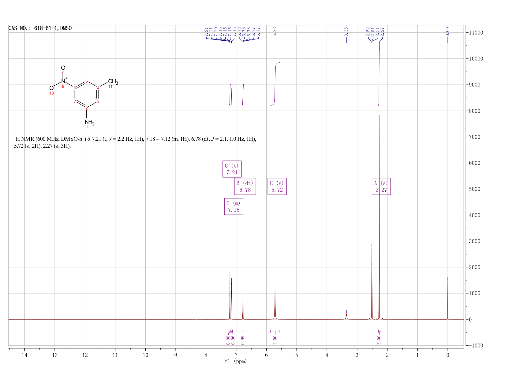Screen dimensions: 505x390
Task: Click the integral curve above 5.72 ppm
Action: coord(275,84)
